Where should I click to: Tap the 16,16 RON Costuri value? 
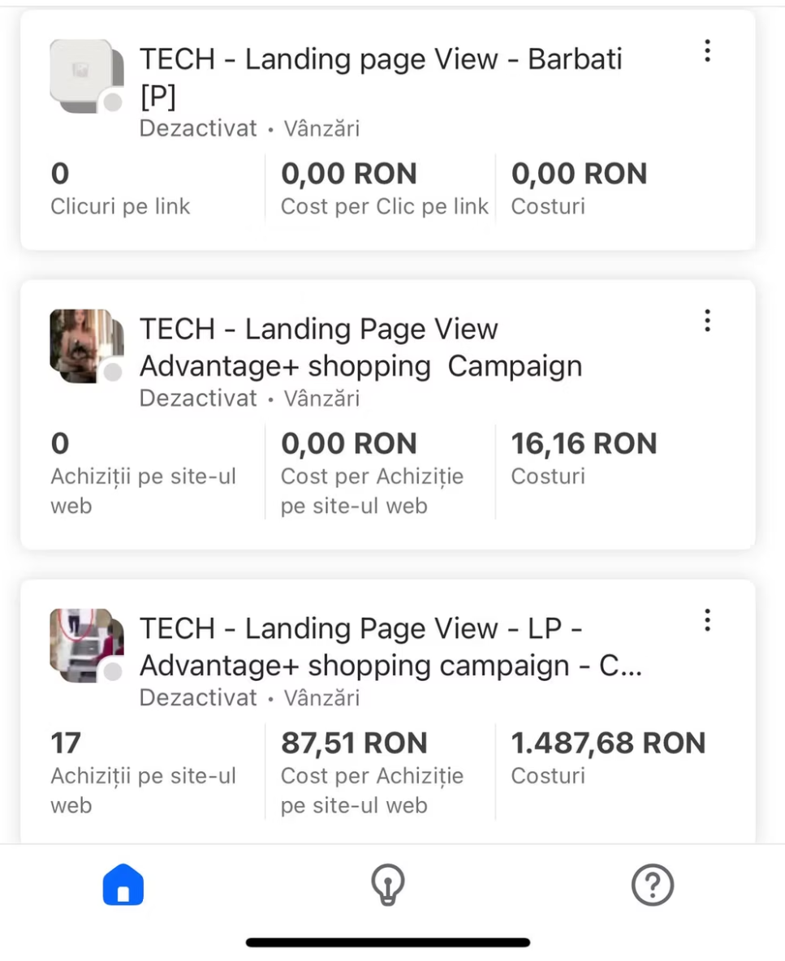tap(584, 444)
